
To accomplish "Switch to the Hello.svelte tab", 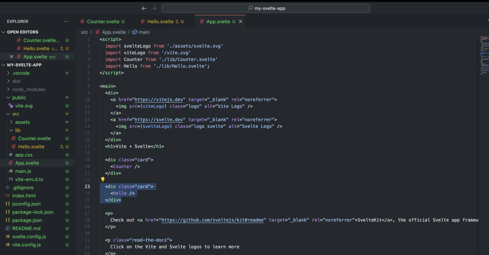I will click(x=165, y=22).
